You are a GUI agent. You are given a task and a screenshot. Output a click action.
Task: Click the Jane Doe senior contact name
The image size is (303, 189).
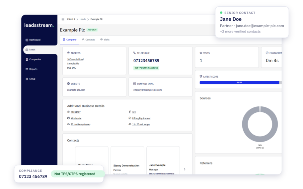pos(231,19)
